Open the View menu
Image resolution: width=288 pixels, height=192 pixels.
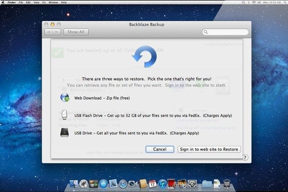coord(36,2)
